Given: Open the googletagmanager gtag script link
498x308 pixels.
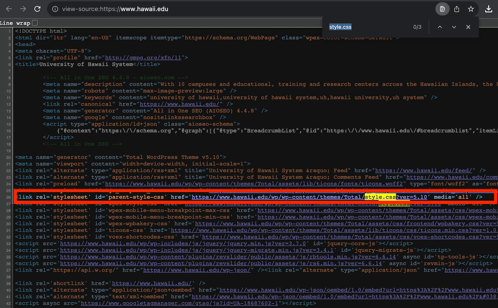Looking at the screenshot, I should point(180,303).
